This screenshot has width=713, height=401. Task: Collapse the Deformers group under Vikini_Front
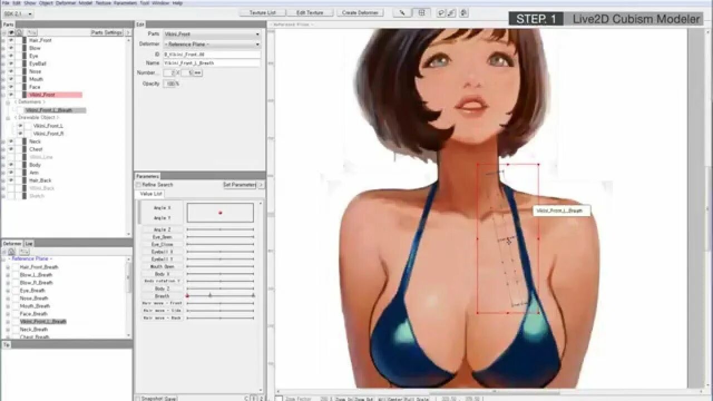(x=8, y=102)
